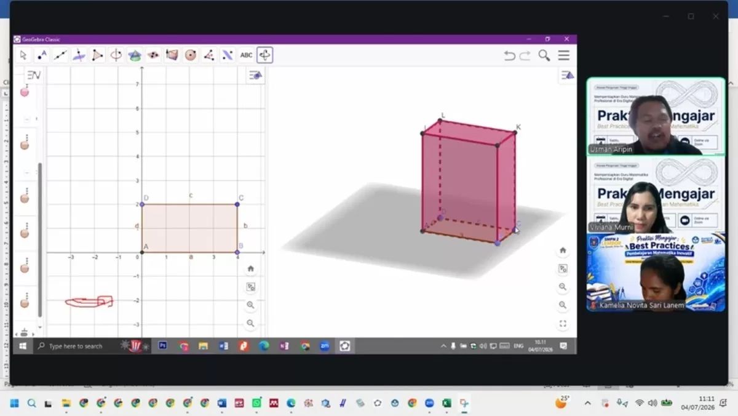Zoom out on the 2D graphics view
This screenshot has width=738, height=416.
250,322
